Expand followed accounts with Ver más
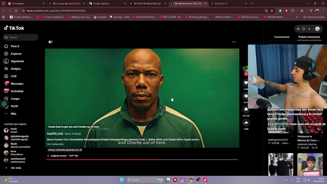Image resolution: width=327 pixels, height=184 pixels. (16, 168)
